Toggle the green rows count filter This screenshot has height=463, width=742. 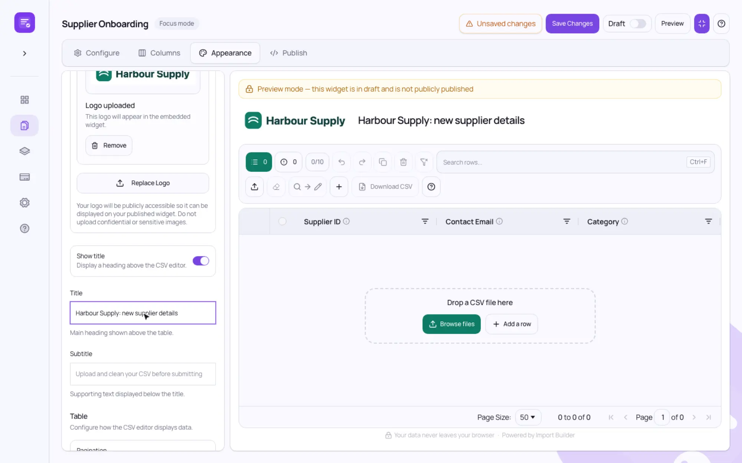[x=259, y=162]
